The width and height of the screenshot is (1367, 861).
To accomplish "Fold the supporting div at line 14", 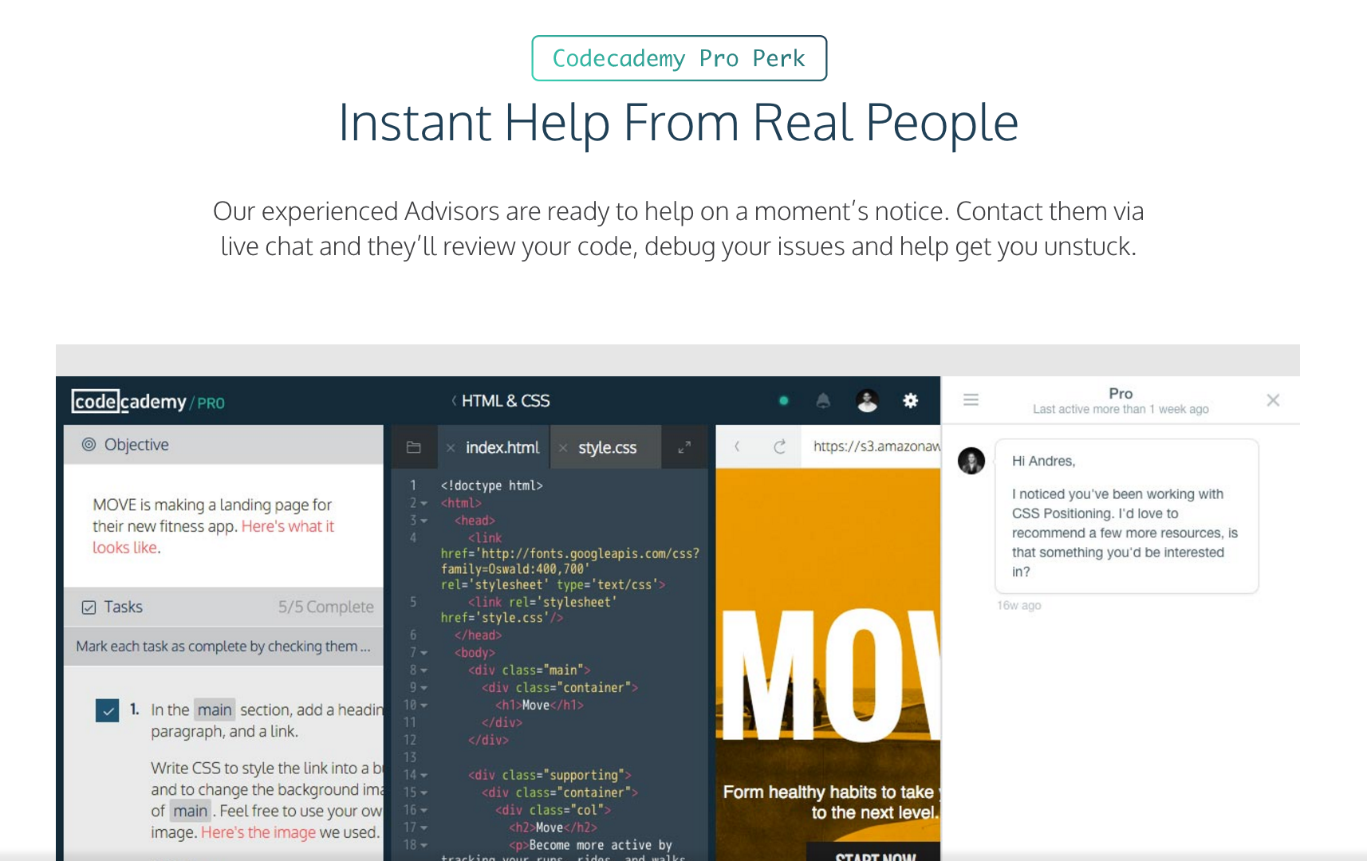I will coord(423,776).
